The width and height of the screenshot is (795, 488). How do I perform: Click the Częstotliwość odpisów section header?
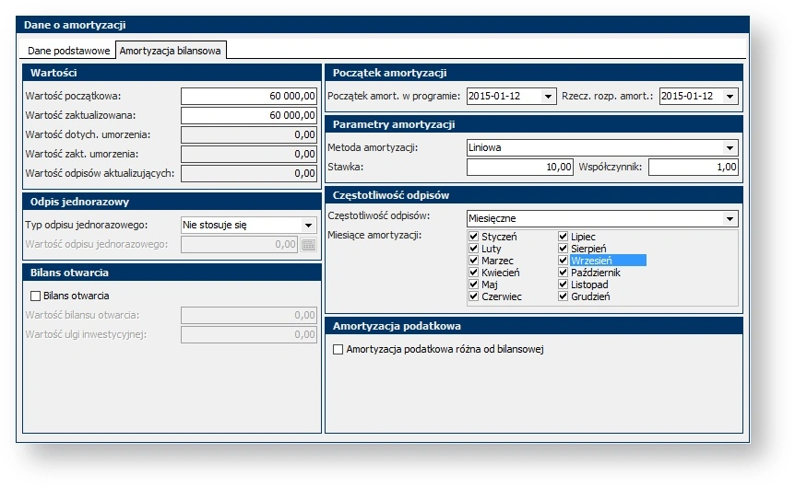click(534, 195)
